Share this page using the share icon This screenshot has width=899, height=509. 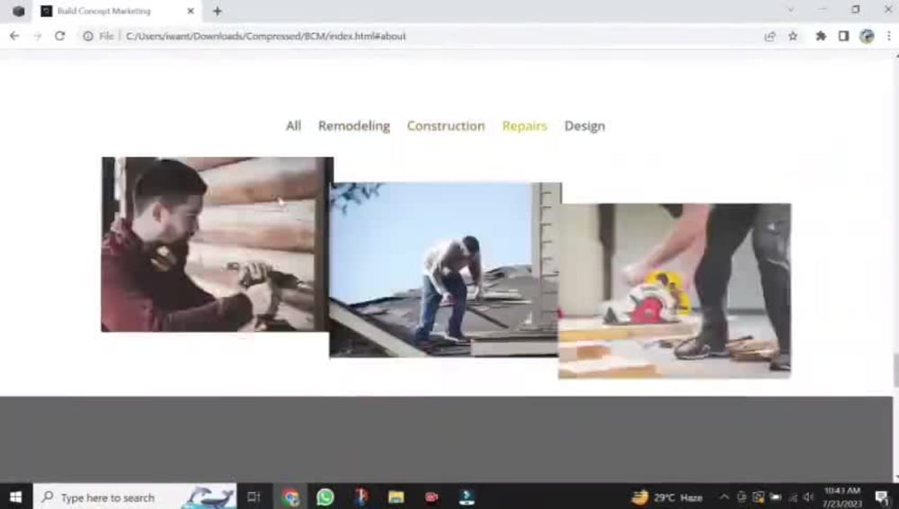[x=770, y=36]
